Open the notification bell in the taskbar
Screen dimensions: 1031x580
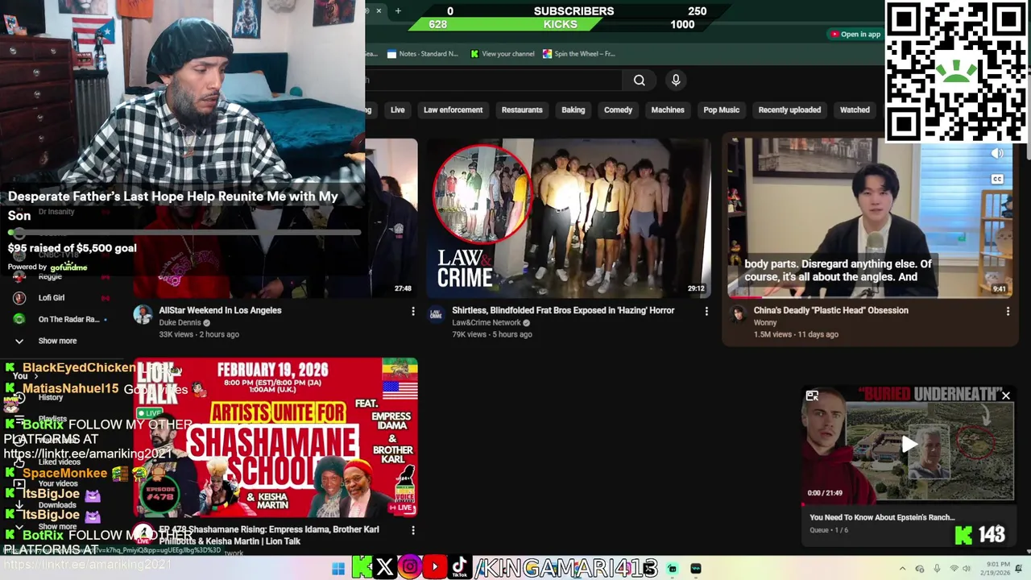click(1018, 569)
